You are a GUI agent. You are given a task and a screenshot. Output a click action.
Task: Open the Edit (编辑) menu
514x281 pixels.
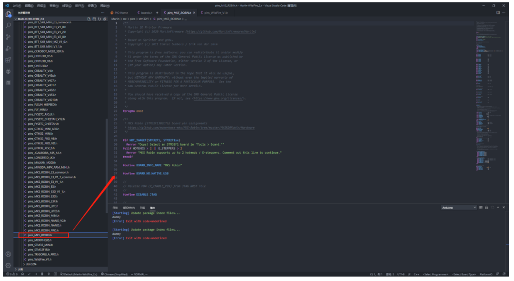tap(29, 6)
